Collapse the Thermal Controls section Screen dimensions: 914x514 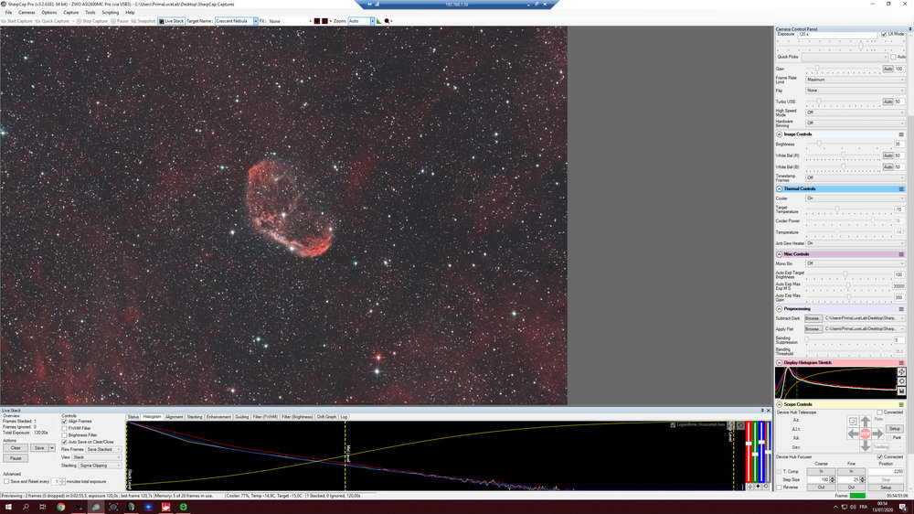[780, 189]
